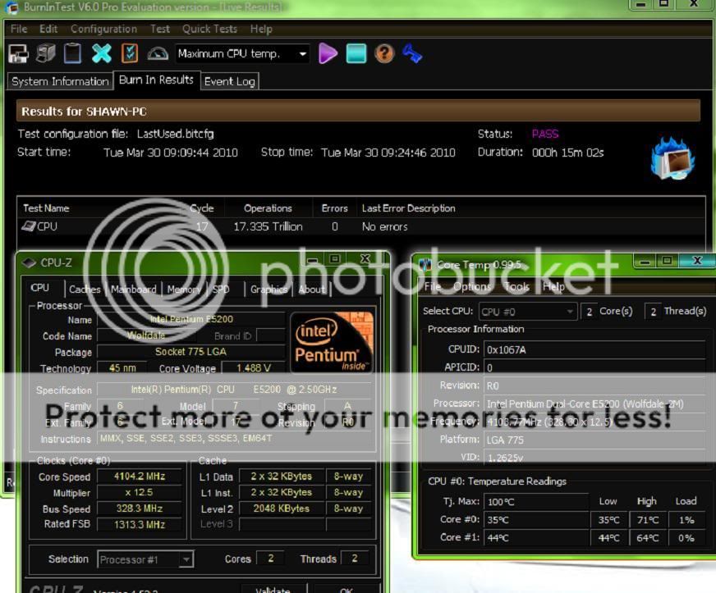Switch to the Caches tab in CPU-Z
The width and height of the screenshot is (716, 593).
click(x=85, y=290)
